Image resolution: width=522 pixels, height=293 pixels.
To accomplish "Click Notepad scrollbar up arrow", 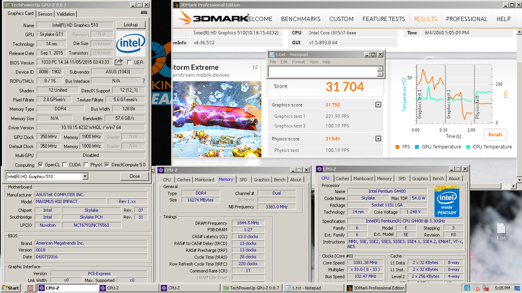I will [x=380, y=69].
